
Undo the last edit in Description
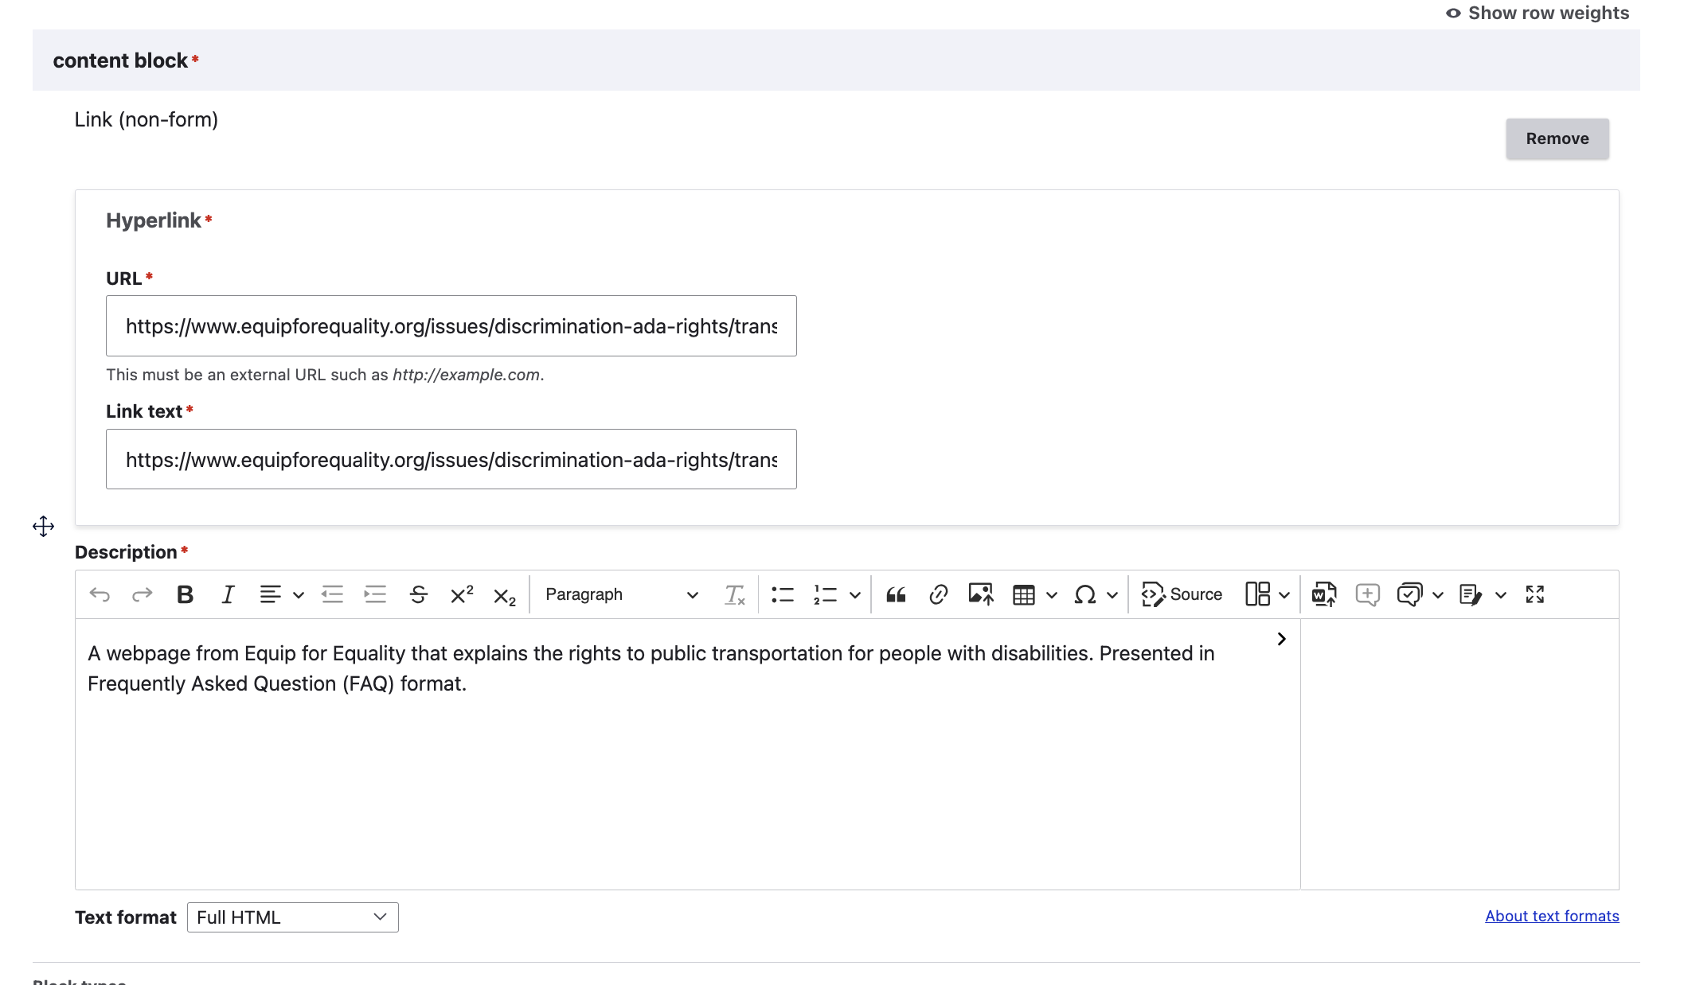(x=100, y=594)
